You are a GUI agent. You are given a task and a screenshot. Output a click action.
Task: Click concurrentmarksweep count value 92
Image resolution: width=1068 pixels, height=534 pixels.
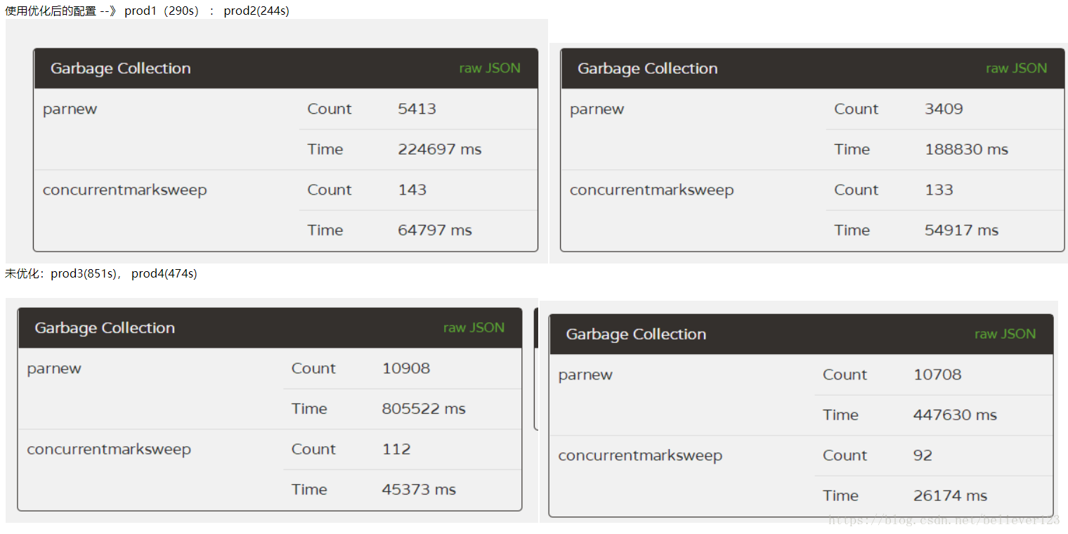(923, 455)
